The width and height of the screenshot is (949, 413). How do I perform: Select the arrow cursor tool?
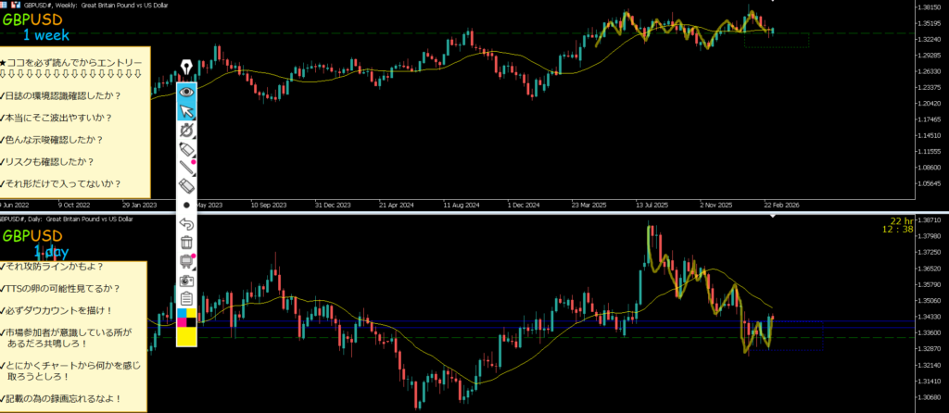pyautogui.click(x=186, y=111)
